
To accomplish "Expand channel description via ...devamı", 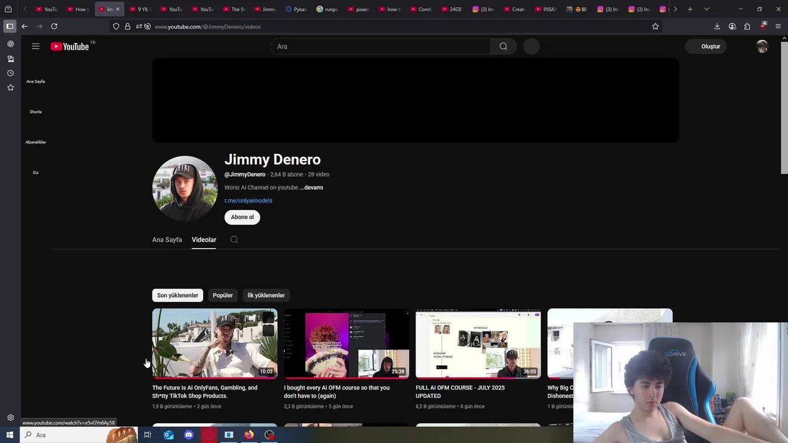I will (312, 188).
